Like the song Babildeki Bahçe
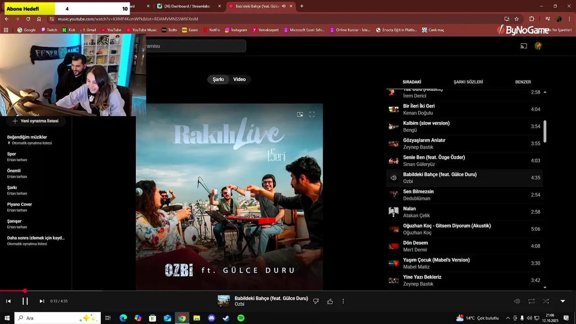This screenshot has width=576, height=324. 330,301
